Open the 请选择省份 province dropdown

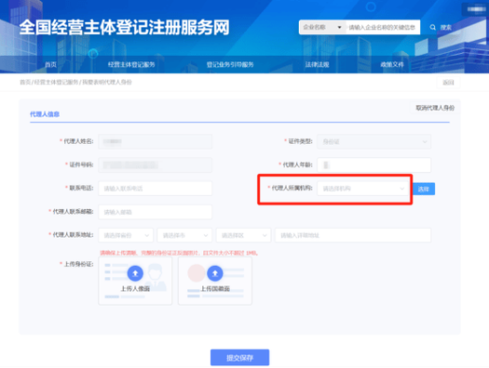pyautogui.click(x=126, y=235)
